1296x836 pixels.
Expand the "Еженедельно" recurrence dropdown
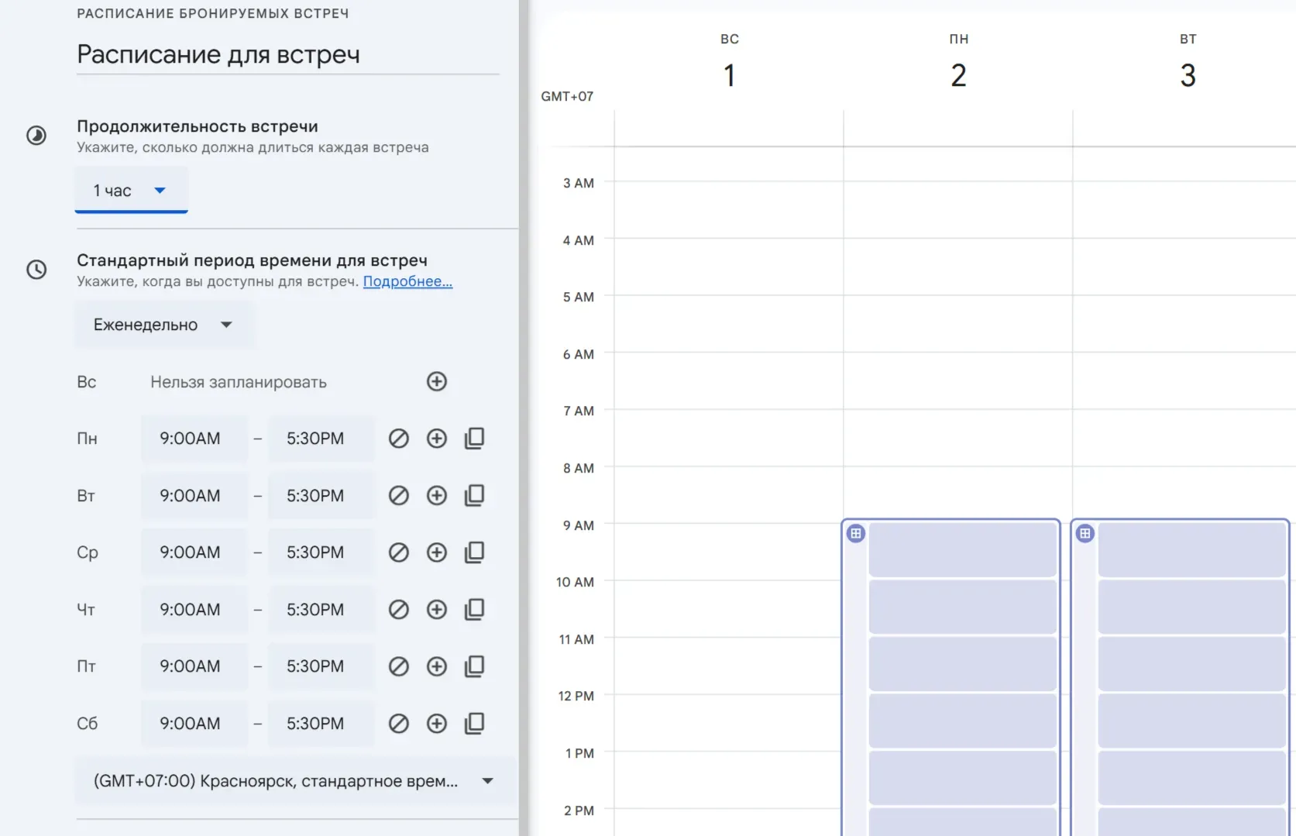pos(163,325)
